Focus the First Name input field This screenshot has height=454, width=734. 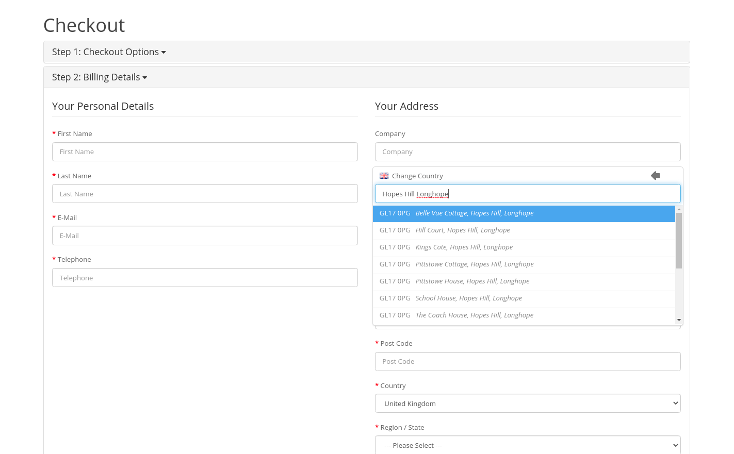[205, 152]
